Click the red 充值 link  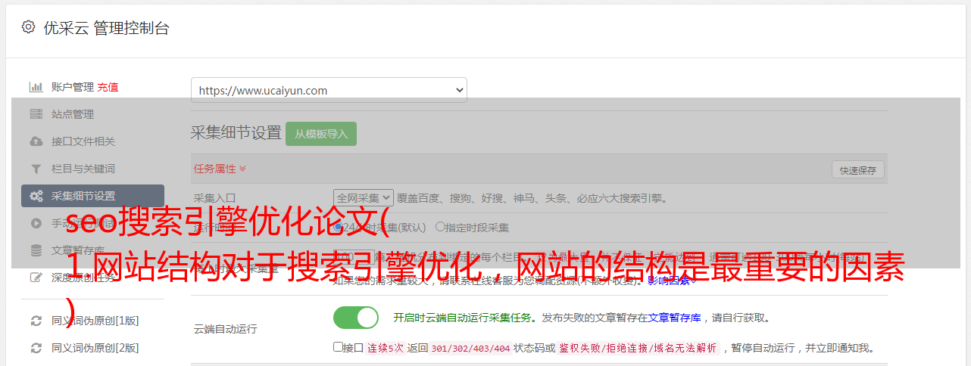[108, 87]
